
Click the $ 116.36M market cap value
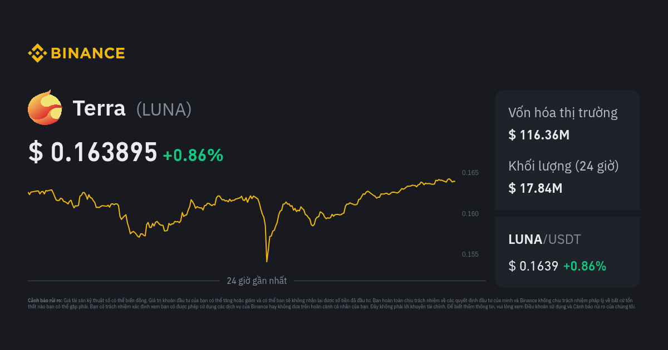click(538, 134)
